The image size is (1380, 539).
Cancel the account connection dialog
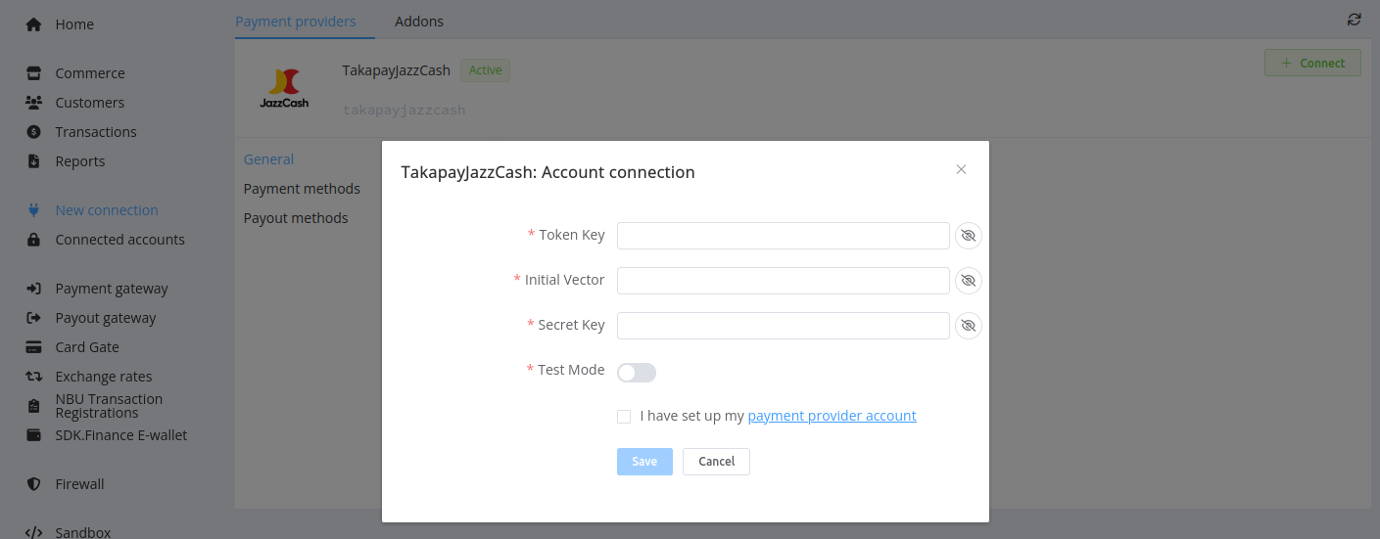pyautogui.click(x=716, y=462)
